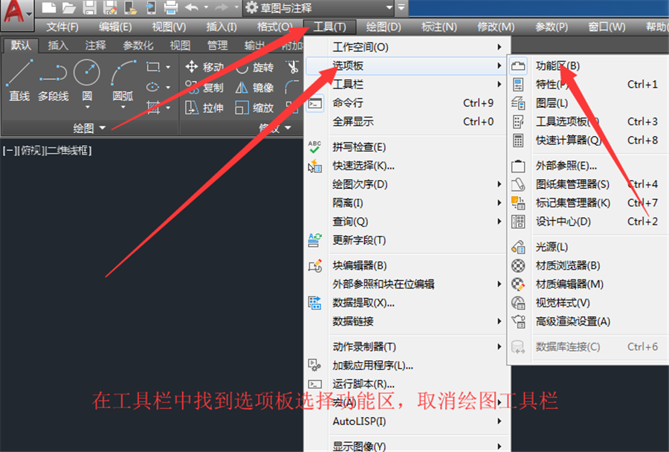Choose 特性 Ctrl+1 in the submenu
Viewport: 669px width, 452px height.
pos(588,85)
